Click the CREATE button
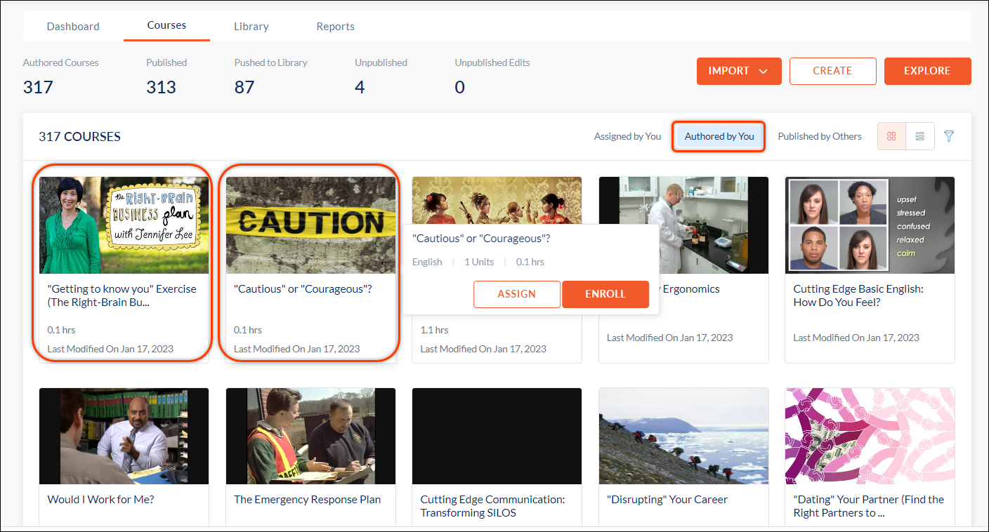 (832, 71)
